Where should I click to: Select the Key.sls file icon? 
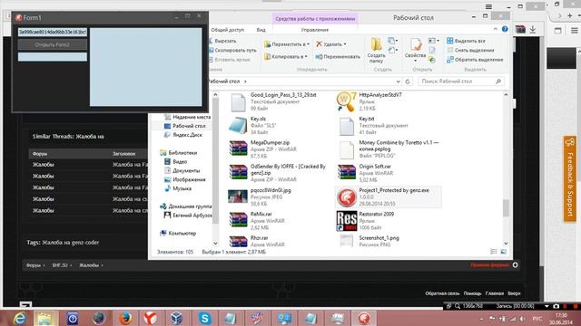tap(238, 126)
